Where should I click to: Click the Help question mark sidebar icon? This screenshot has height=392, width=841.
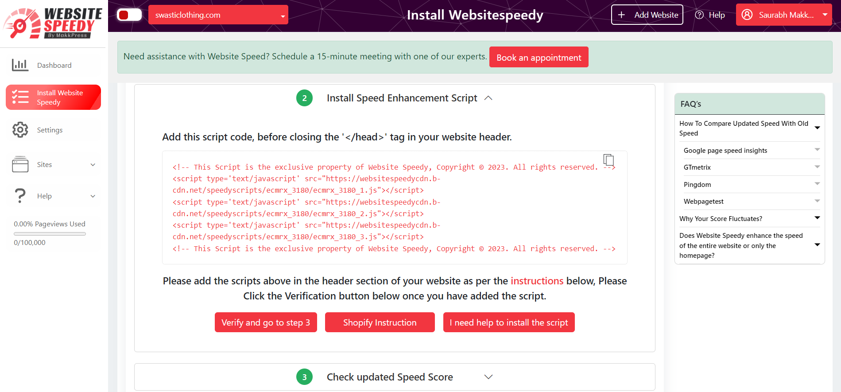[20, 196]
